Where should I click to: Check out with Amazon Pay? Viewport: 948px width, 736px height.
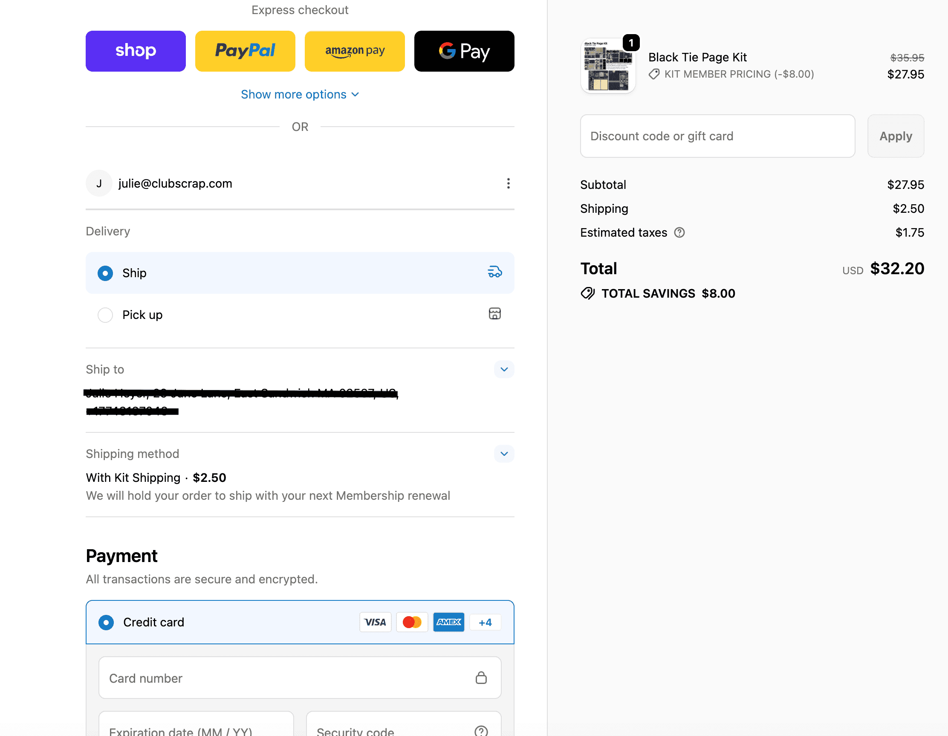[355, 51]
